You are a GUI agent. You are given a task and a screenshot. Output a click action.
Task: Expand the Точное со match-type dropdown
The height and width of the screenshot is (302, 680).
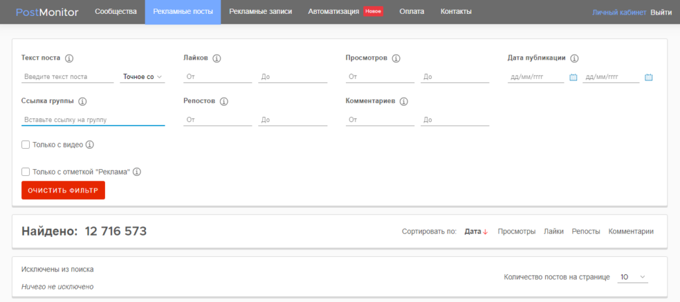pos(142,77)
